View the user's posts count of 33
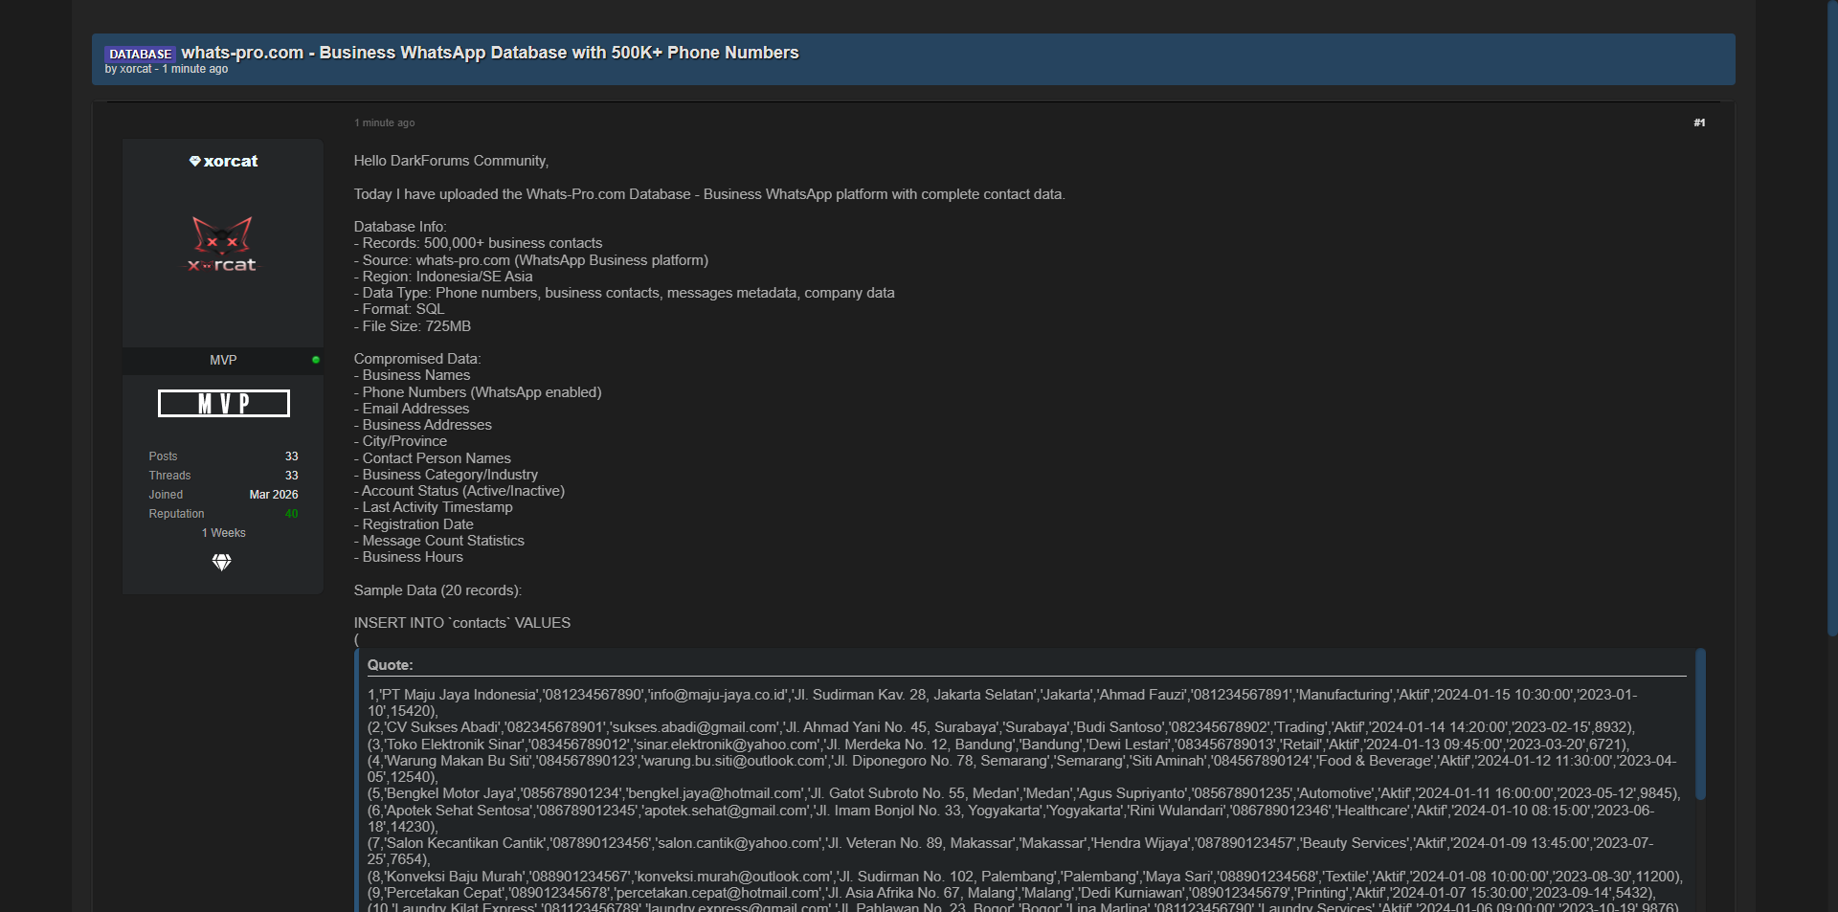The height and width of the screenshot is (912, 1838). click(x=291, y=456)
